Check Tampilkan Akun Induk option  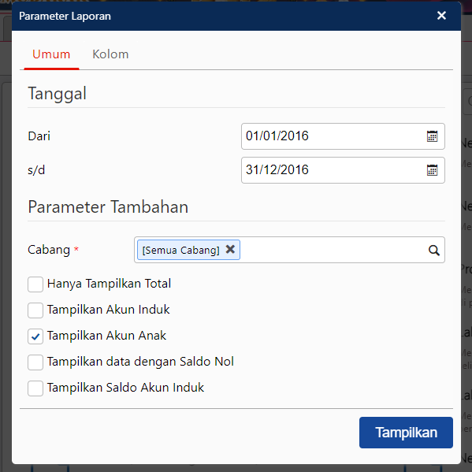(35, 310)
